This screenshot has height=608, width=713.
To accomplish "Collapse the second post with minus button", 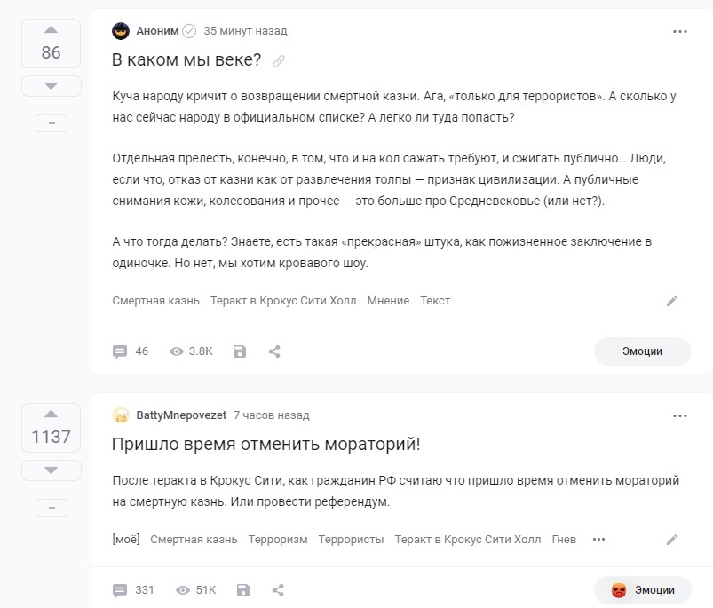I will 51,508.
